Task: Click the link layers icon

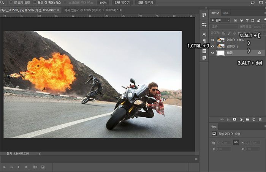Action: click(222, 120)
